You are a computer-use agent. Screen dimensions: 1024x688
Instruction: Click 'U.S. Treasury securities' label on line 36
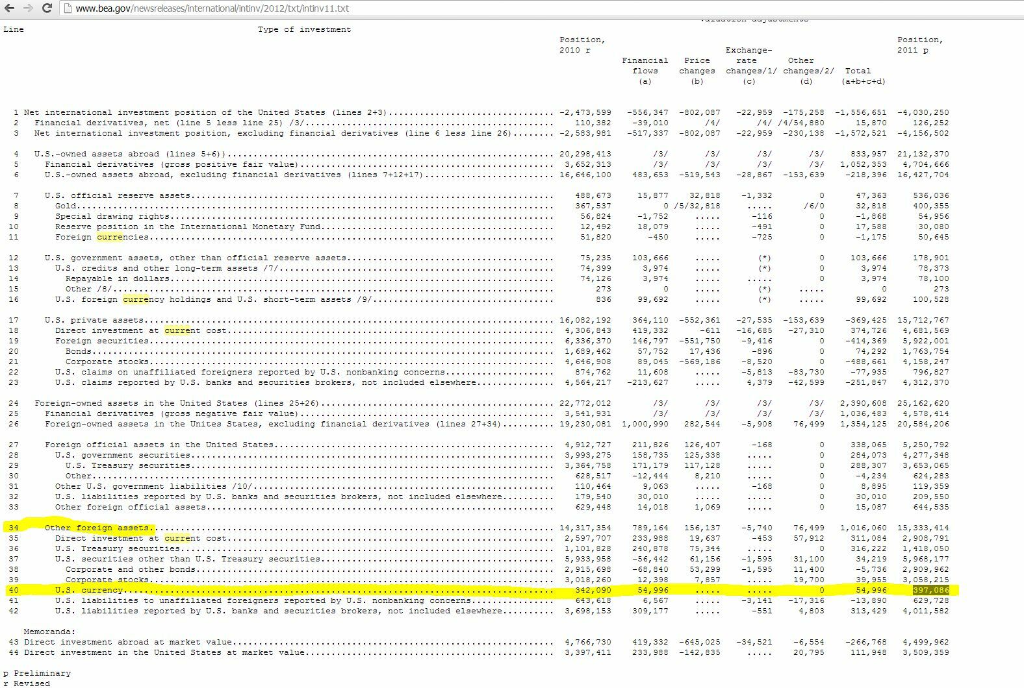[x=118, y=549]
